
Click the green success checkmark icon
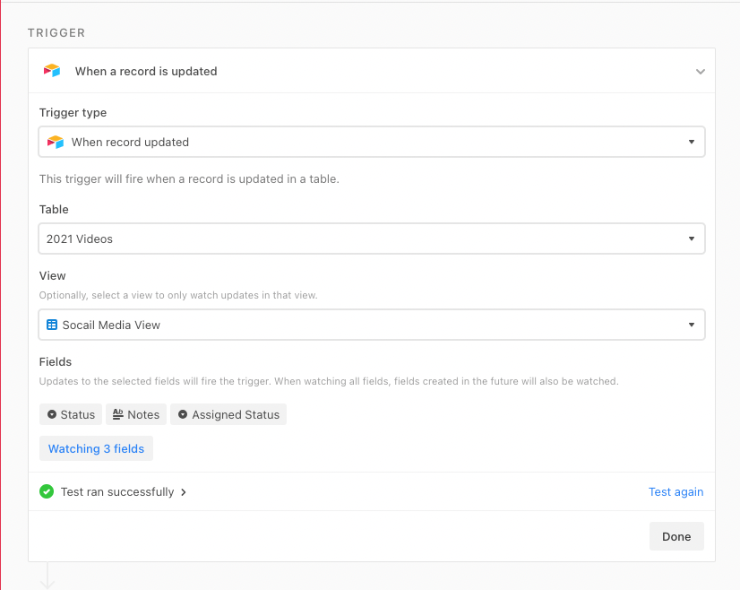click(x=47, y=491)
